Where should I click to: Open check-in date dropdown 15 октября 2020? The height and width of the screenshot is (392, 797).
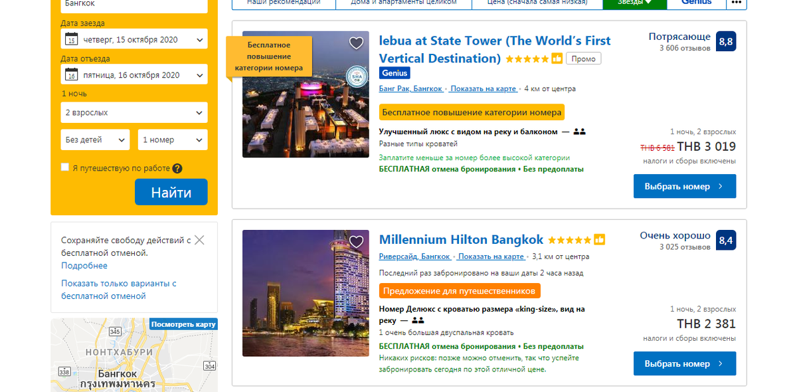pos(134,39)
